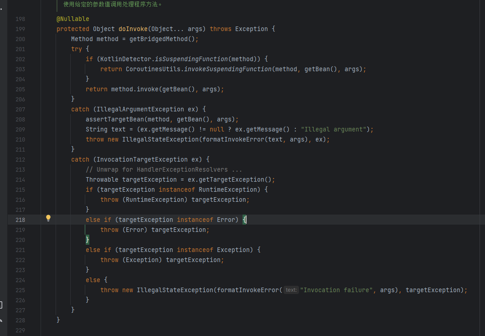Click the KotlinDetector class reference

point(126,59)
